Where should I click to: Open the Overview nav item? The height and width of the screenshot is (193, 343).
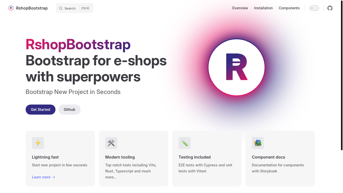[x=240, y=8]
